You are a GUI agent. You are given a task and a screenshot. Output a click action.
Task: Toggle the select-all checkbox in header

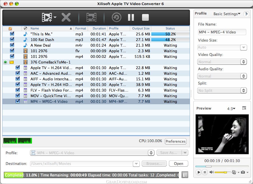pos(10,29)
